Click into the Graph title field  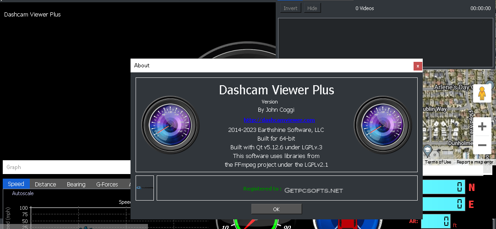tap(67, 167)
